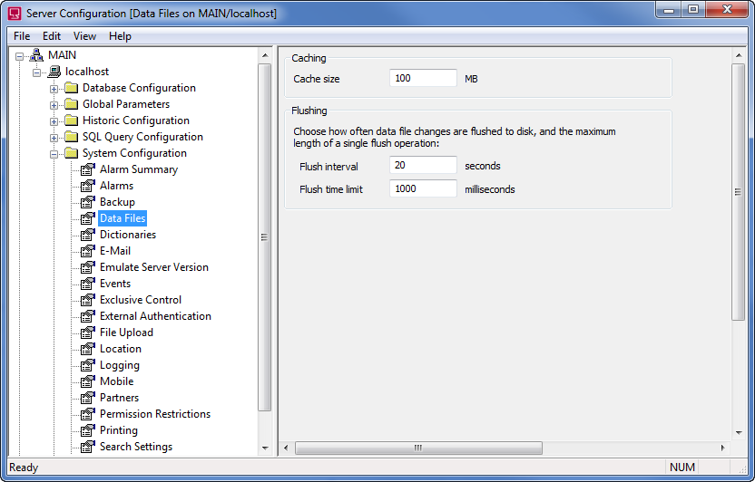Click the localhost server computer icon
This screenshot has height=482, width=755.
(54, 72)
